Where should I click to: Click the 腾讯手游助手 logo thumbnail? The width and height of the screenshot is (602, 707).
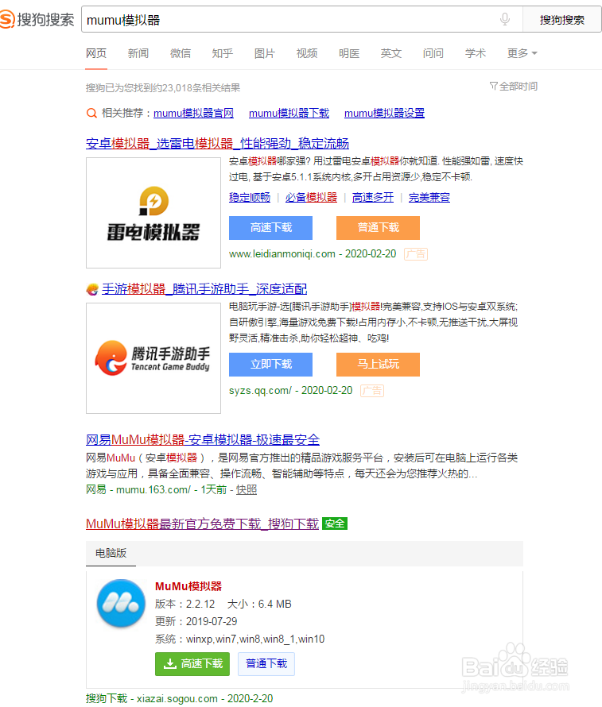coord(153,358)
